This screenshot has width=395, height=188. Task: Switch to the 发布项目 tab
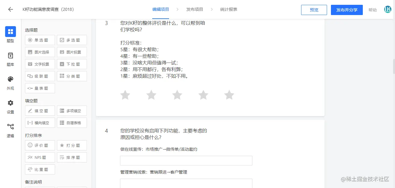point(195,9)
